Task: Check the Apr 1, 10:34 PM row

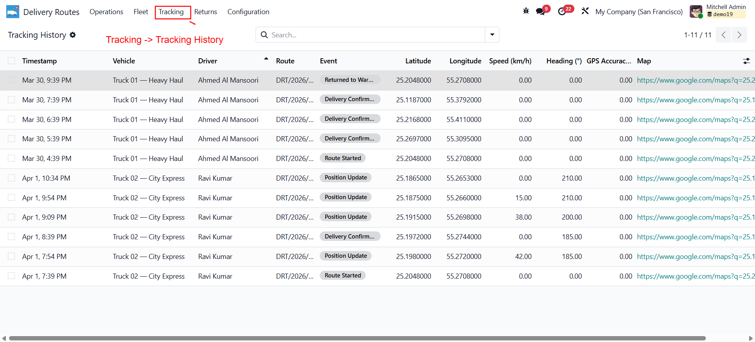Action: point(11,178)
